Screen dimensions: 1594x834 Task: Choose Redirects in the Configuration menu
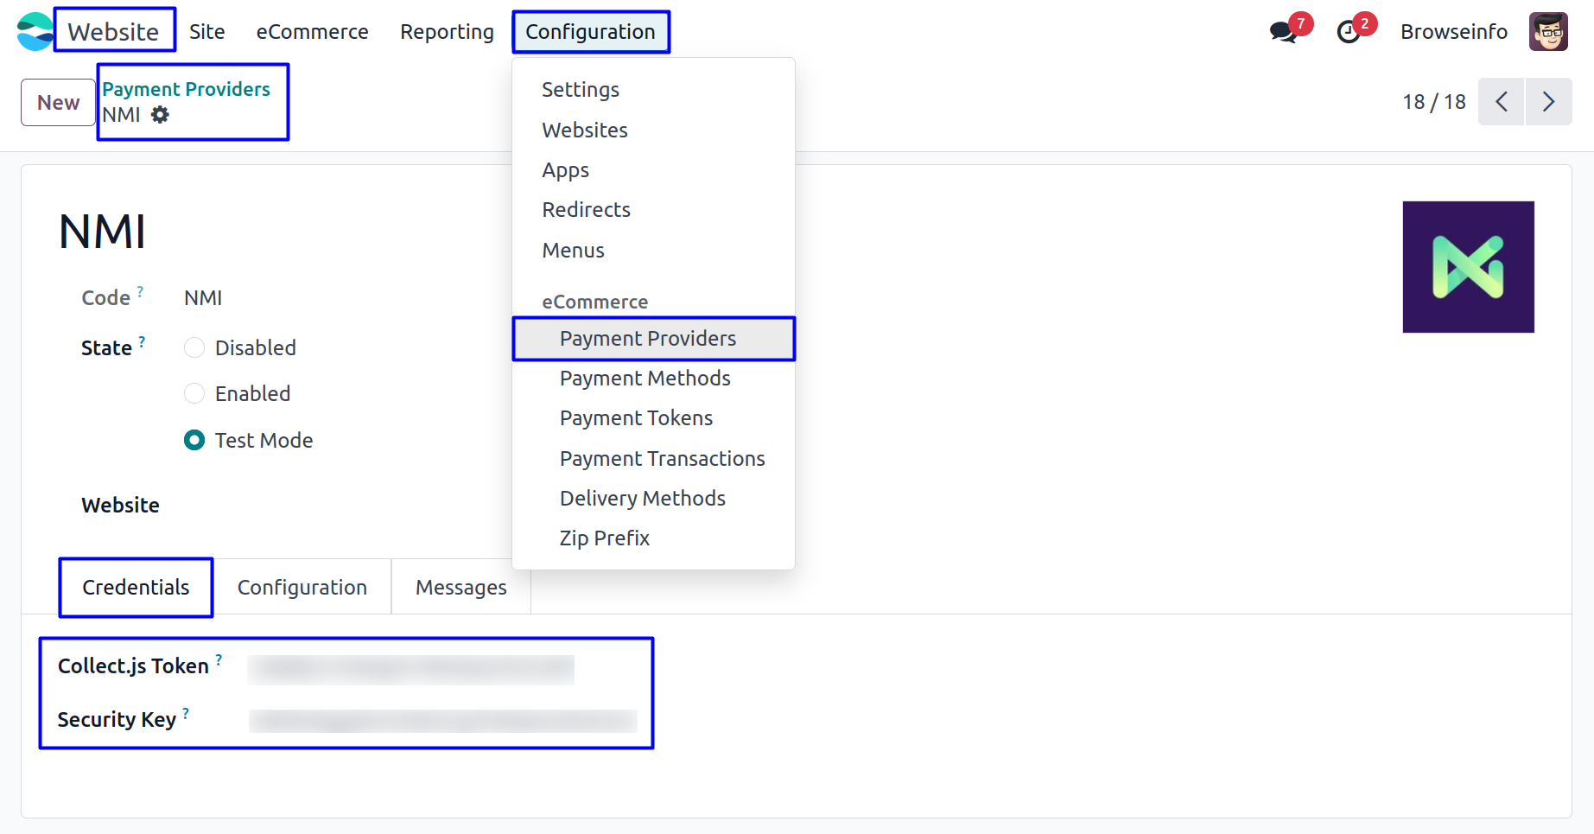coord(587,210)
